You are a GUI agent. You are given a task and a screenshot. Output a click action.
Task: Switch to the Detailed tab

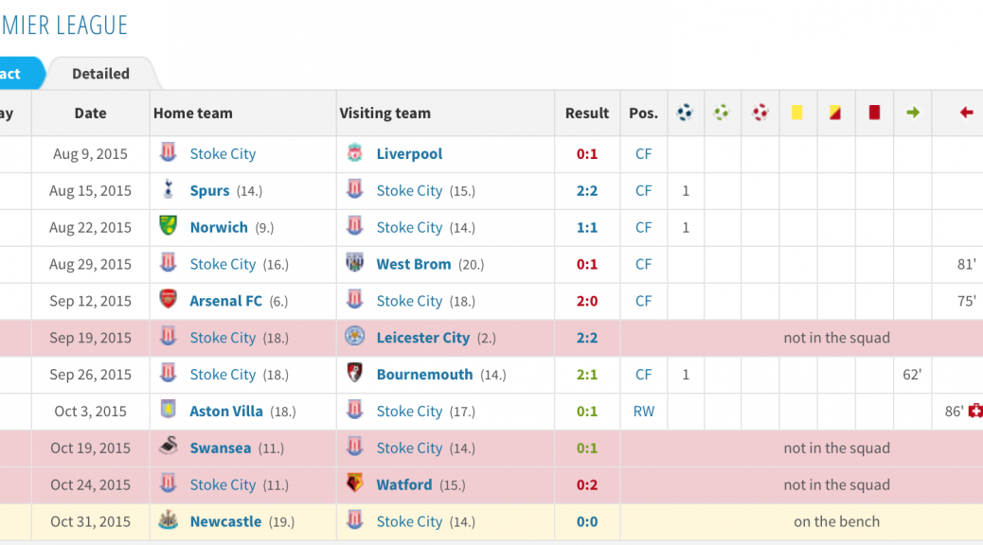coord(100,73)
